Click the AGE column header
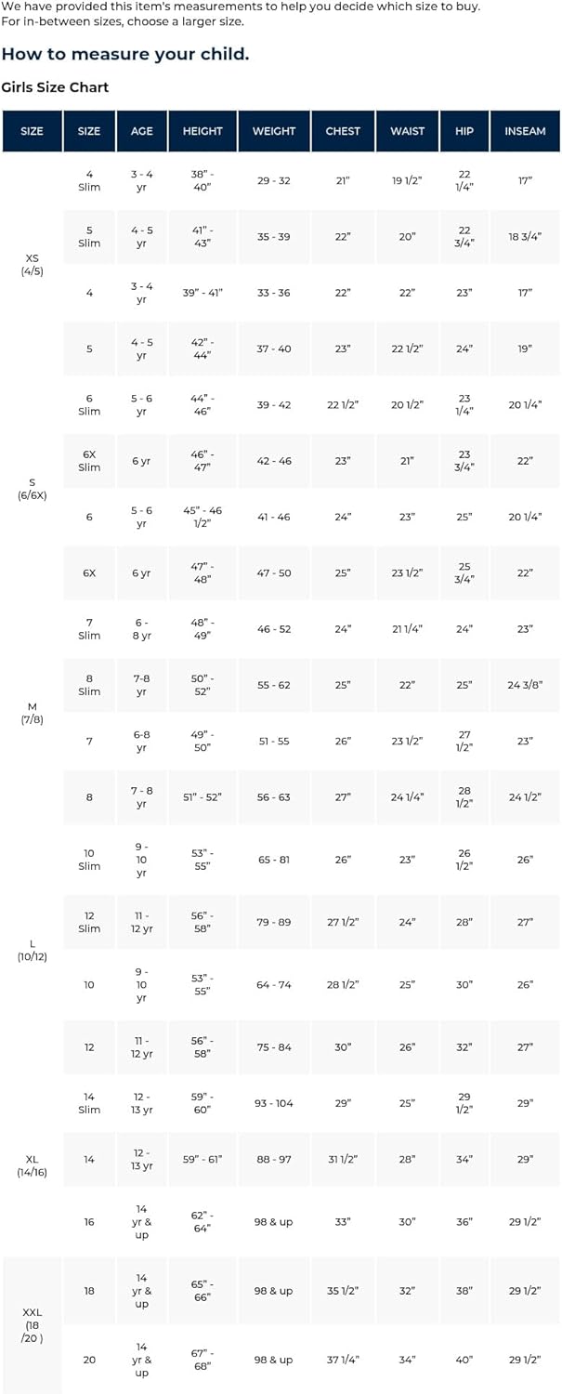The image size is (562, 1394). 142,131
